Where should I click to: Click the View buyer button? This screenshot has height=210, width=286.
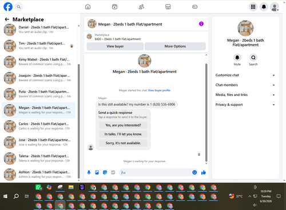click(x=115, y=46)
